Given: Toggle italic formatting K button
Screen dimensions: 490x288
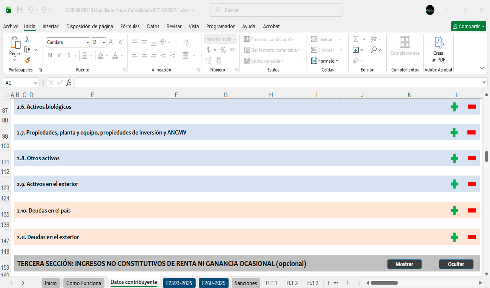Looking at the screenshot, I should click(59, 55).
